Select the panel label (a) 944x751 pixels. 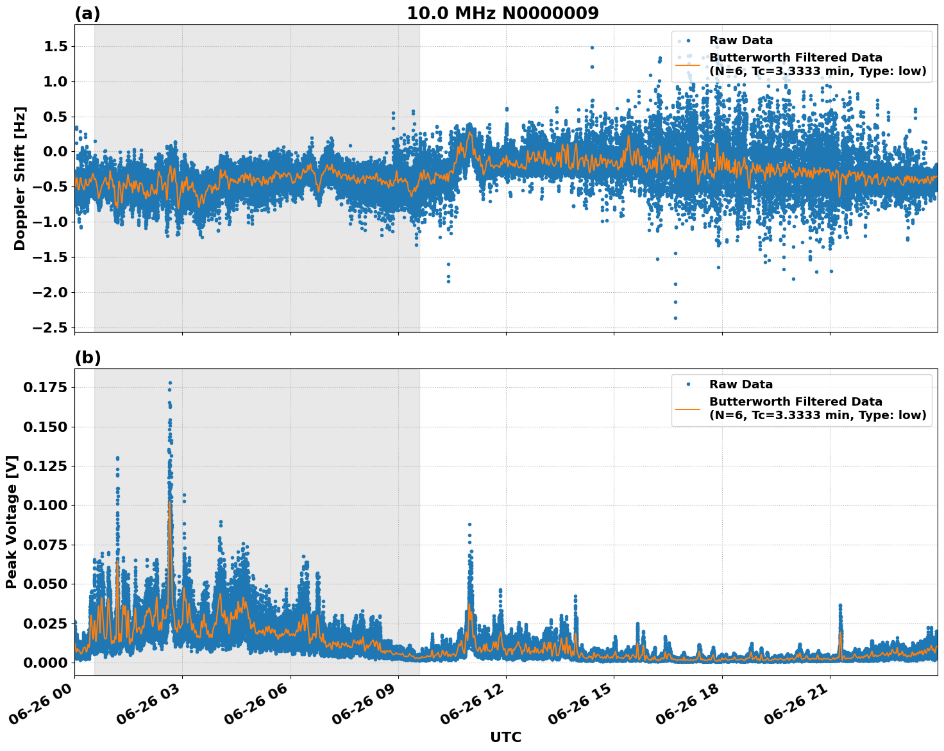[x=87, y=12]
